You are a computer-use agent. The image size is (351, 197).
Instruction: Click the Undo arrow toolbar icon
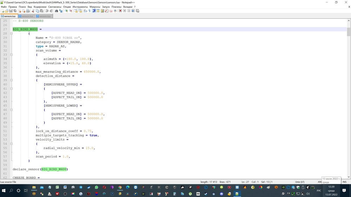tap(47, 11)
